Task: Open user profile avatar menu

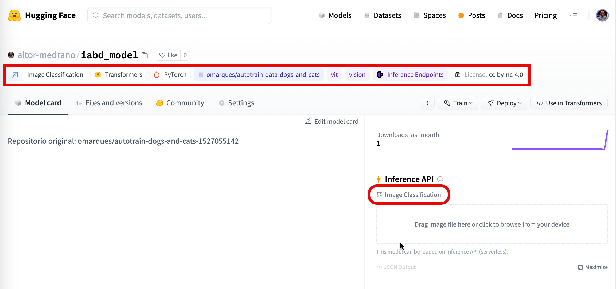Action: (x=602, y=15)
